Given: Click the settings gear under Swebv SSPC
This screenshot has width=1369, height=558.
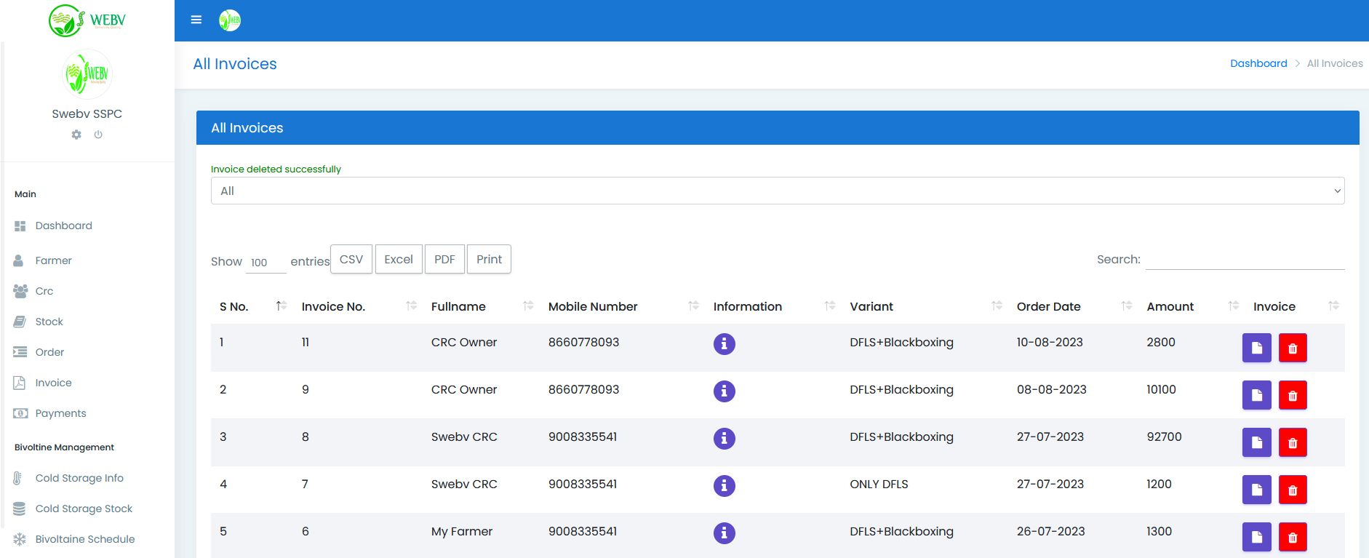Looking at the screenshot, I should click(x=76, y=135).
